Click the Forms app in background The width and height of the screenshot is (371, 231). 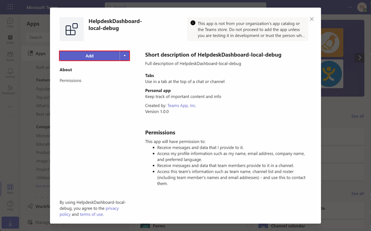tap(153, 226)
